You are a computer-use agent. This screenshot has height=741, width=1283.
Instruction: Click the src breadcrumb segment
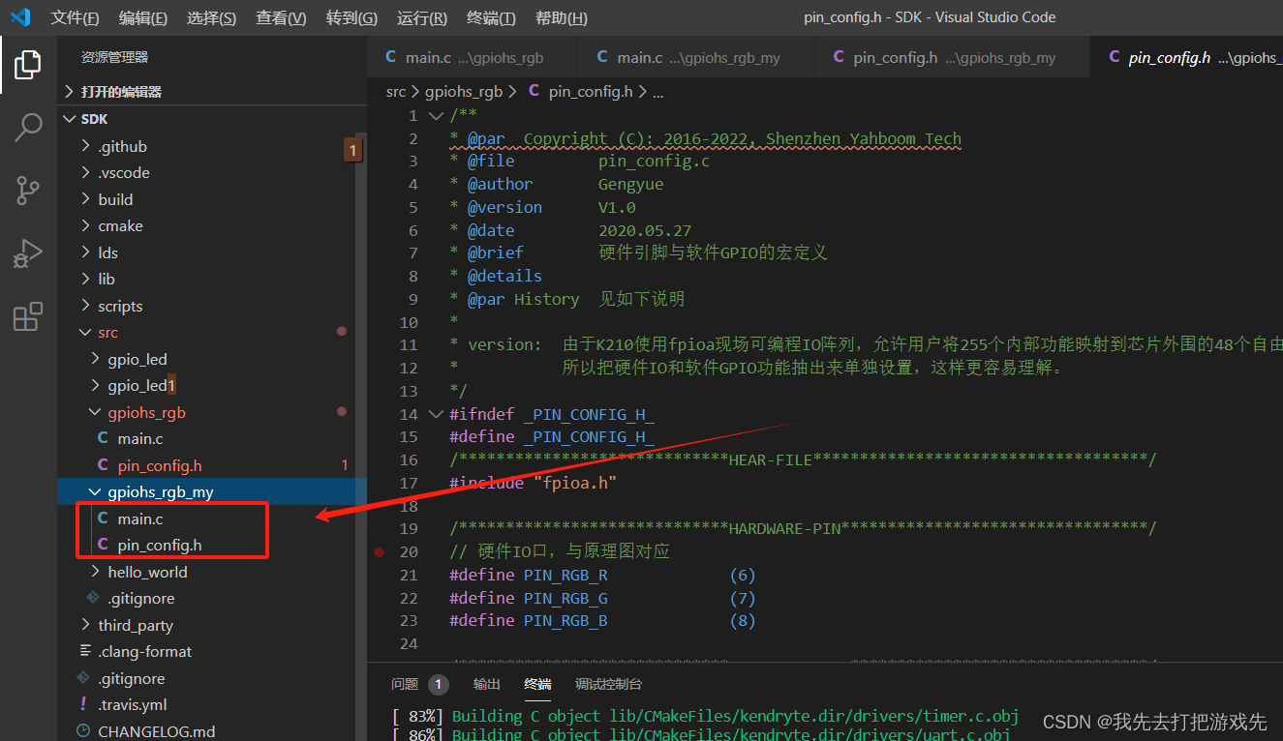click(x=396, y=92)
